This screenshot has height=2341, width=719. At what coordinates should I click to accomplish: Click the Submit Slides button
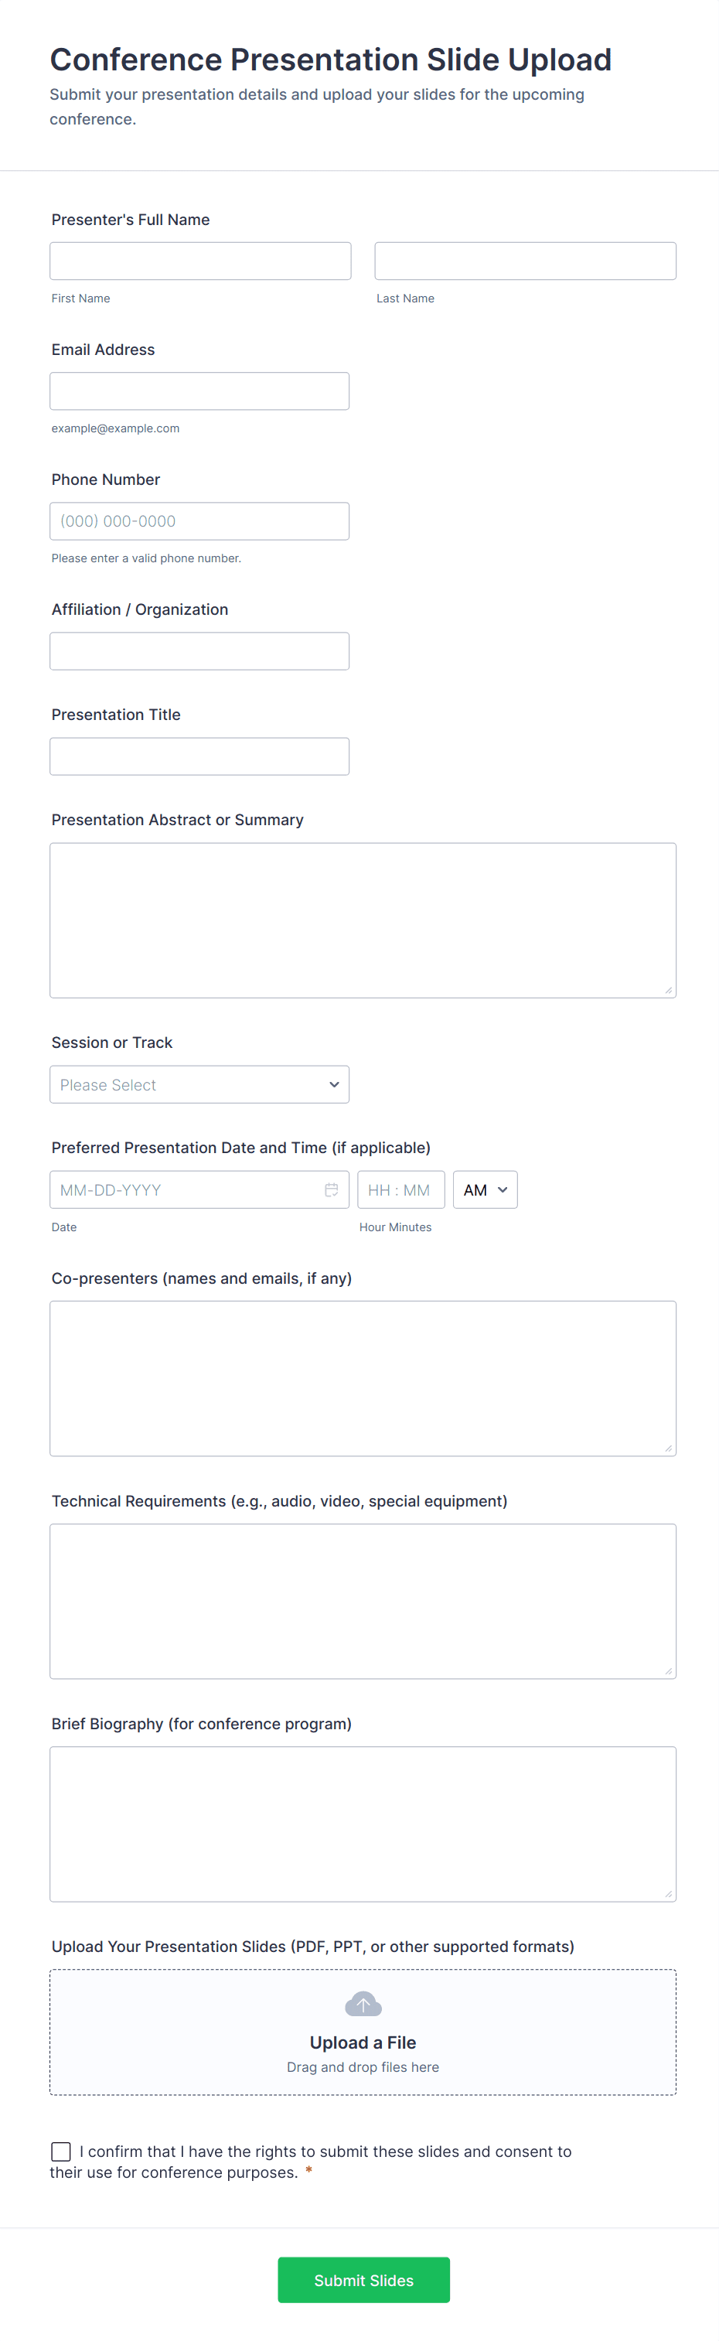coord(363,2279)
